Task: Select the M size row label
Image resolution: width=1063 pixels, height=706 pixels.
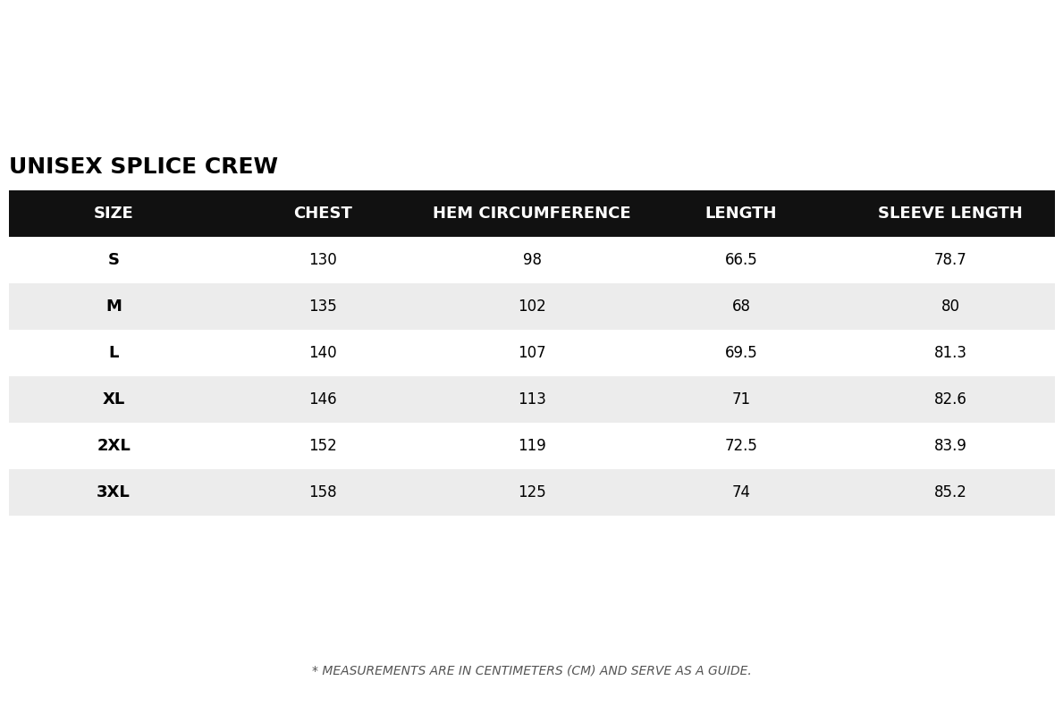Action: 114,307
